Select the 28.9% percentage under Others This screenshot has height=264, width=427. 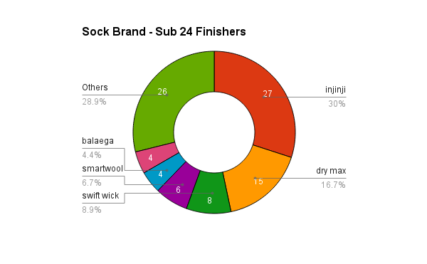[x=94, y=102]
